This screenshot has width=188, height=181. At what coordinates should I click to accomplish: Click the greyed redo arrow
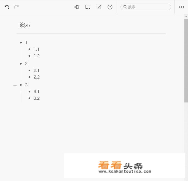click(16, 7)
